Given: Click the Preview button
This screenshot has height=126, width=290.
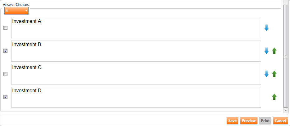Looking at the screenshot, I should [x=249, y=121].
